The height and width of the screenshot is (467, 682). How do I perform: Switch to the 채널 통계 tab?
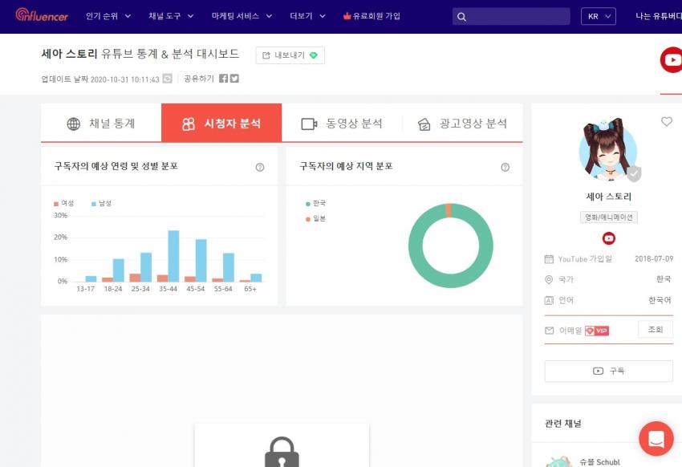(x=101, y=124)
